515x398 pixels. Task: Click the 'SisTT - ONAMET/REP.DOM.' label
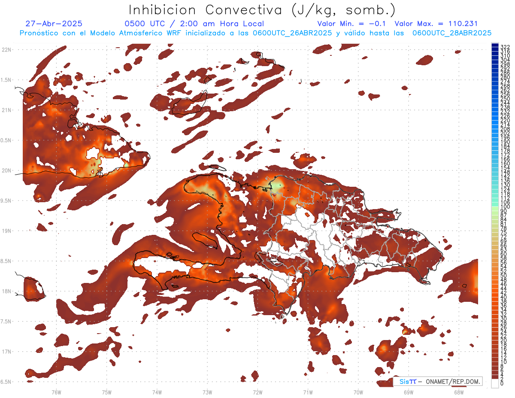[437, 381]
